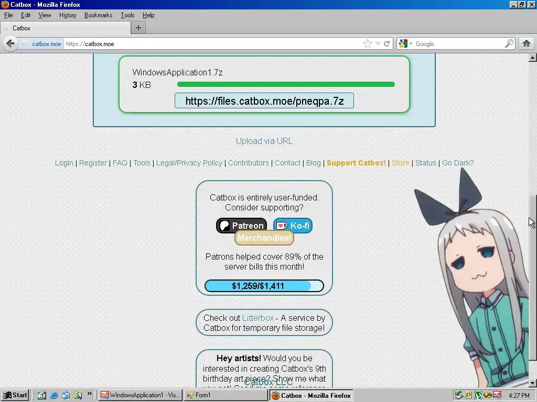Viewport: 537px width, 402px height.
Task: Click the Safely Remove Hardware tray icon
Action: [458, 396]
